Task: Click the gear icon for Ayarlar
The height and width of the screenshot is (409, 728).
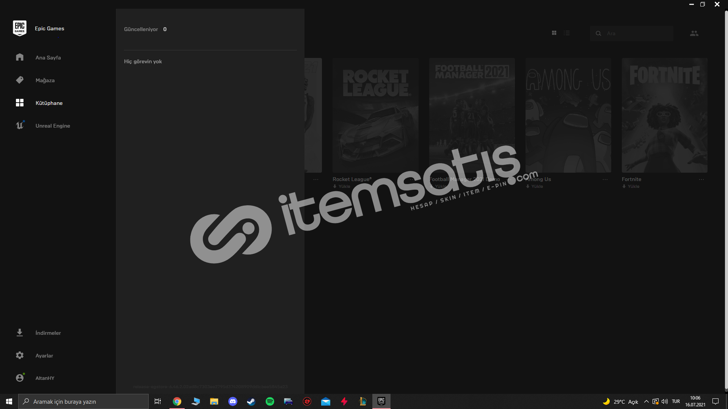Action: click(x=20, y=355)
